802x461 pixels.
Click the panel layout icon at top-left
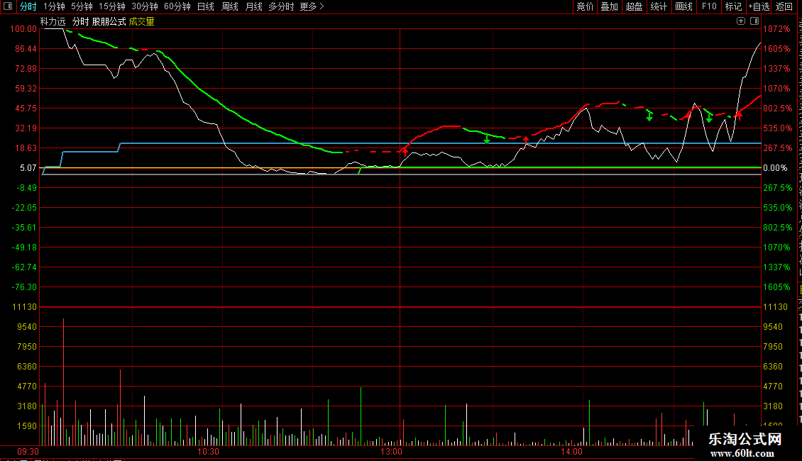(8, 6)
